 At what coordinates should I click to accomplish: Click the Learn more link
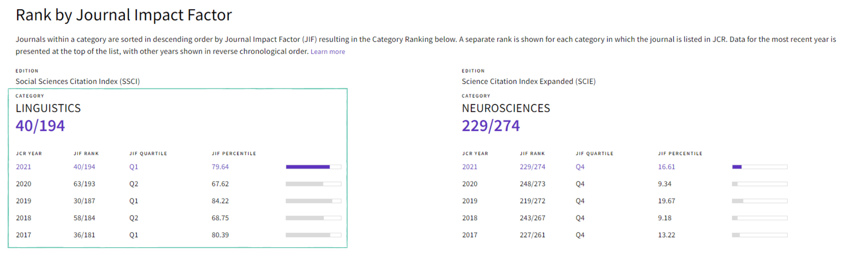coord(327,52)
